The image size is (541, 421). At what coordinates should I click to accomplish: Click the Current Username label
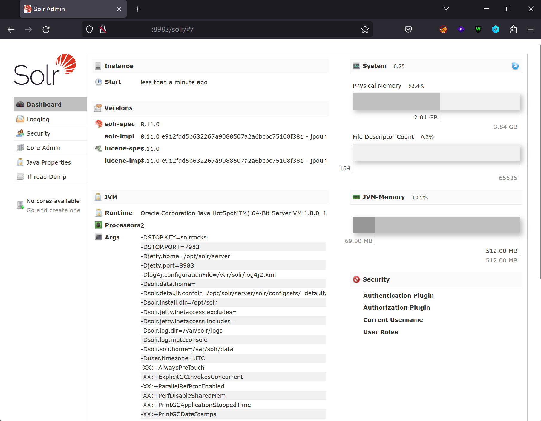[x=393, y=320]
